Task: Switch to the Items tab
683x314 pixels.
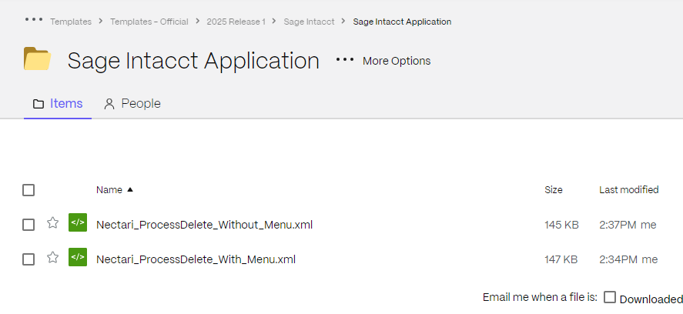Action: click(x=58, y=104)
